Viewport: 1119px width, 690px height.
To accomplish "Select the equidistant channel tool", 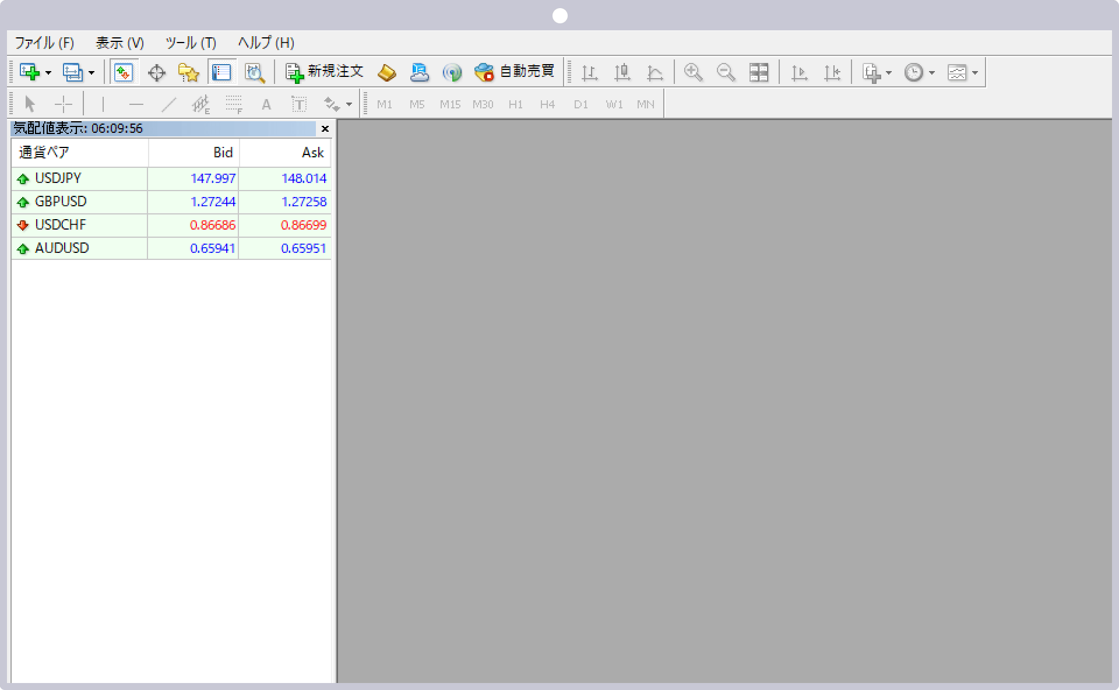I will tap(201, 104).
